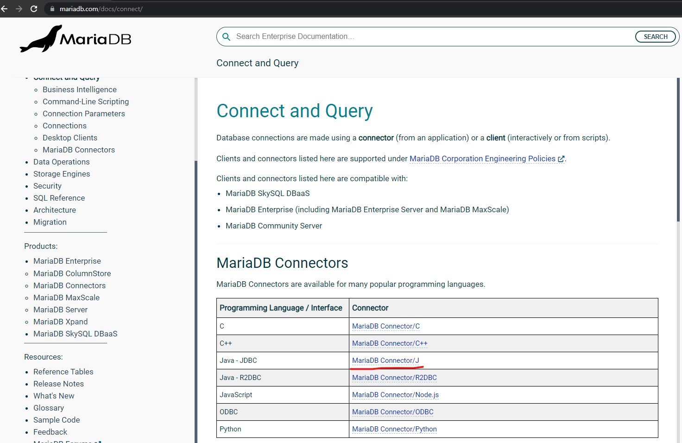682x443 pixels.
Task: Click the browser forward arrow
Action: tap(19, 9)
